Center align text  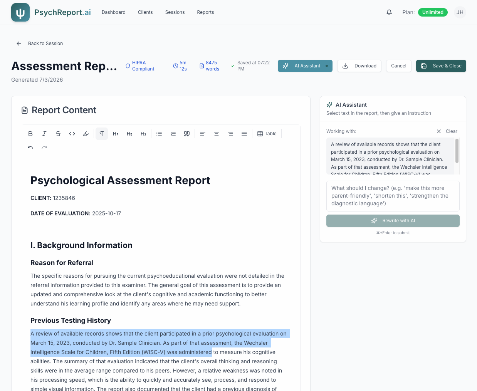point(217,134)
